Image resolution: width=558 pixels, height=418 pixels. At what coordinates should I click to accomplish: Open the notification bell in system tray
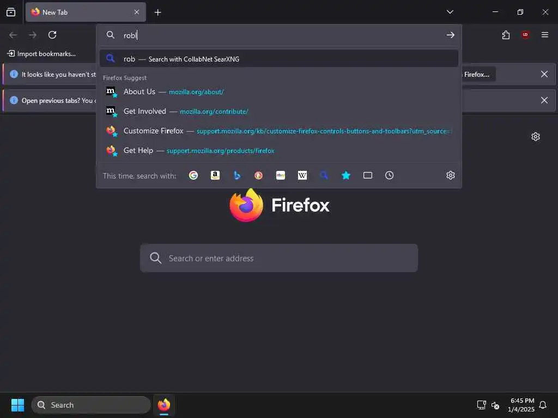click(543, 405)
